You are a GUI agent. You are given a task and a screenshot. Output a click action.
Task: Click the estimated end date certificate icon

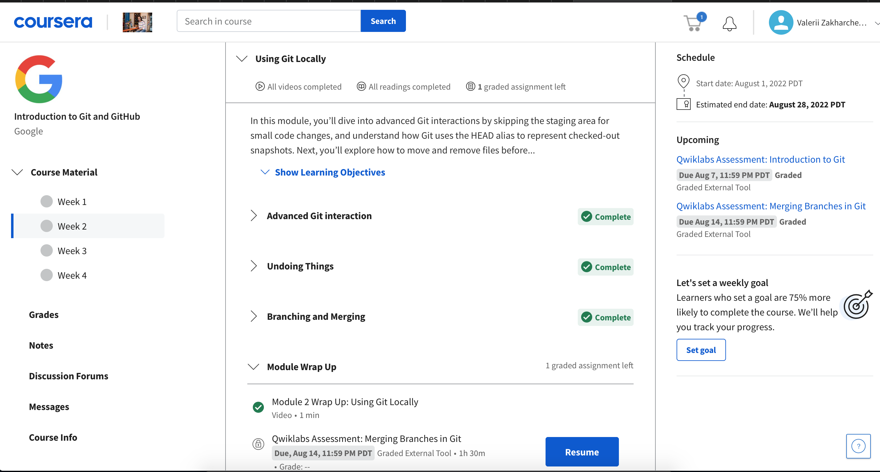coord(684,104)
